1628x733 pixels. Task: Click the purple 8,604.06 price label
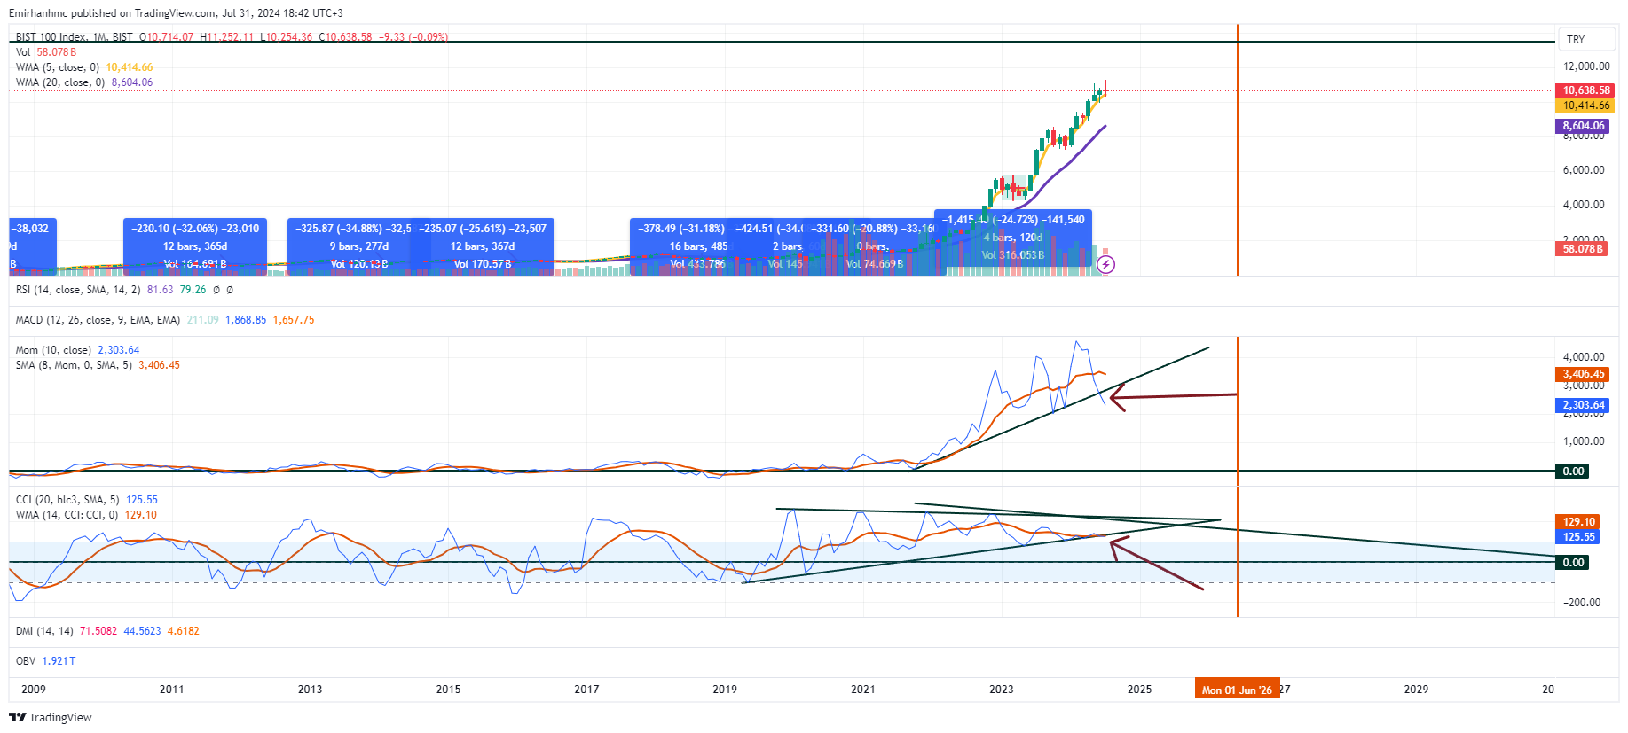click(1583, 126)
